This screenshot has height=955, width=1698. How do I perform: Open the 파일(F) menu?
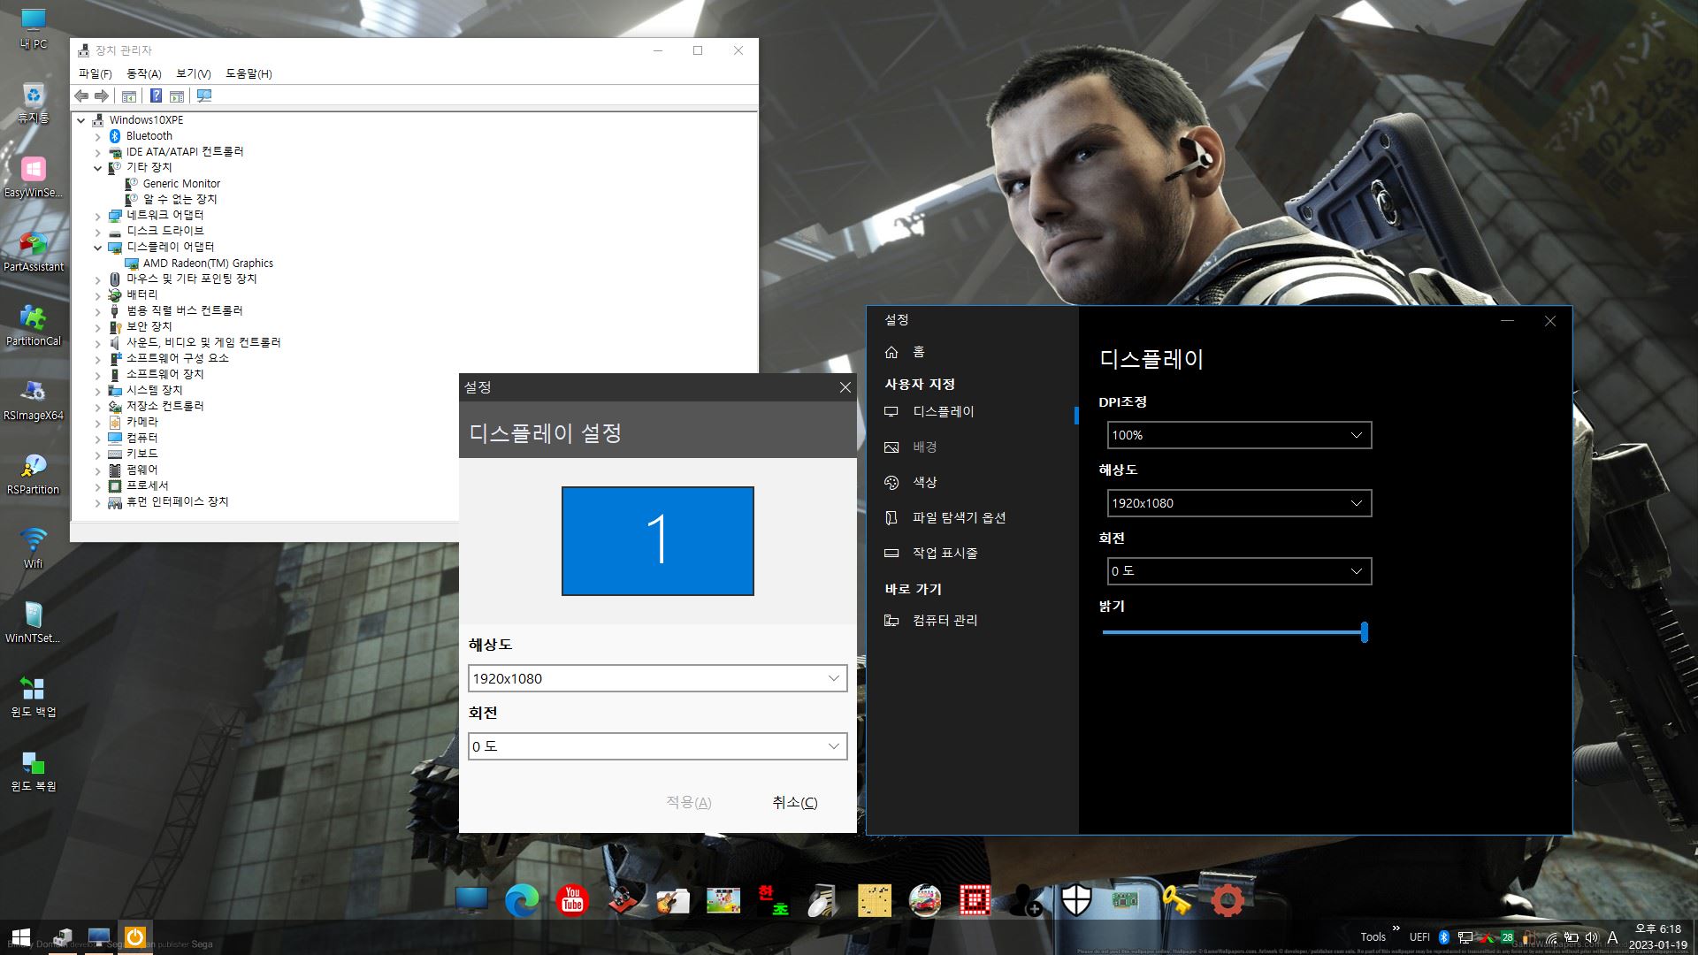coord(95,73)
